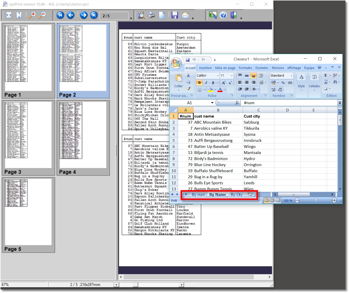
Task: Click the Format Painter brush icon
Action: (188, 88)
